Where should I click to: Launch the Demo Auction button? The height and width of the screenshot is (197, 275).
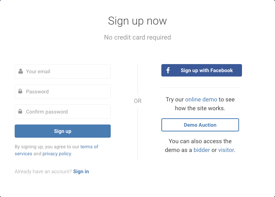pyautogui.click(x=200, y=125)
